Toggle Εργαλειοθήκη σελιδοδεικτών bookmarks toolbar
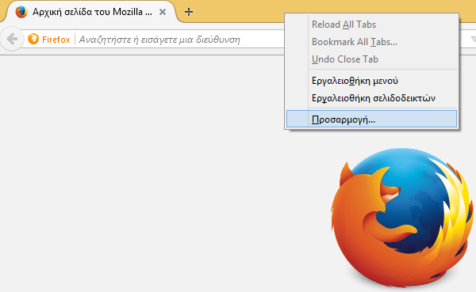Screen dimensions: 476x292 (x=371, y=98)
